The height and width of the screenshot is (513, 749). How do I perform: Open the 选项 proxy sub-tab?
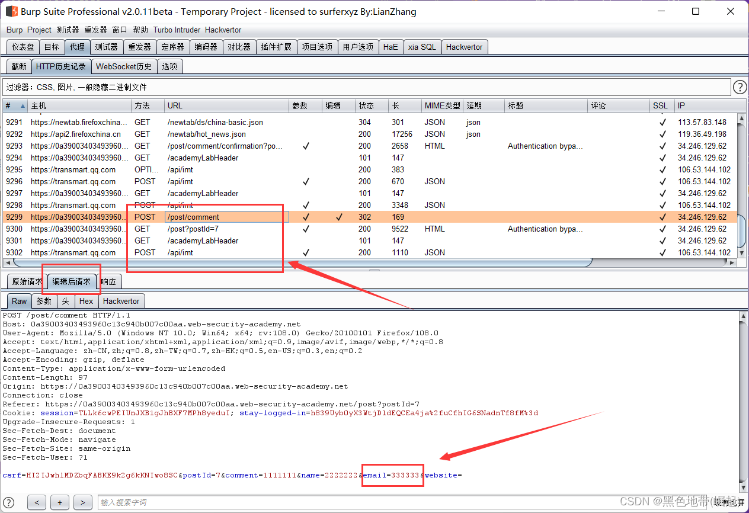tap(169, 66)
